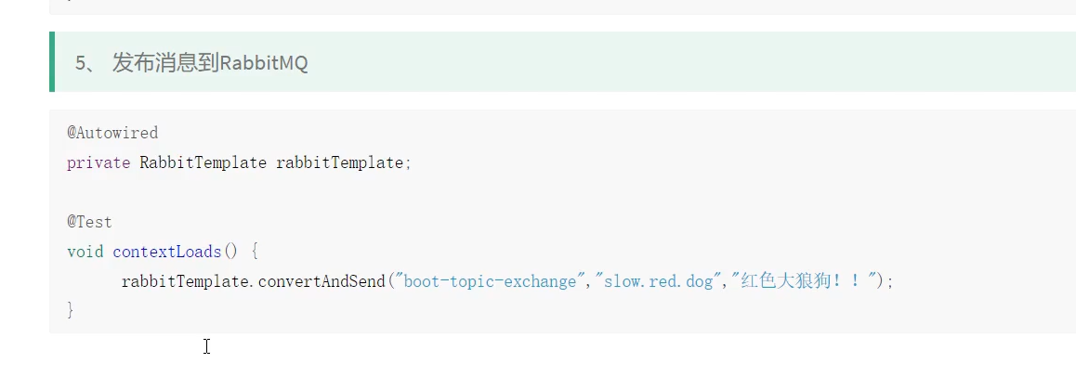Click the RabbitTemplate class type name
The image size is (1076, 389).
(x=203, y=162)
